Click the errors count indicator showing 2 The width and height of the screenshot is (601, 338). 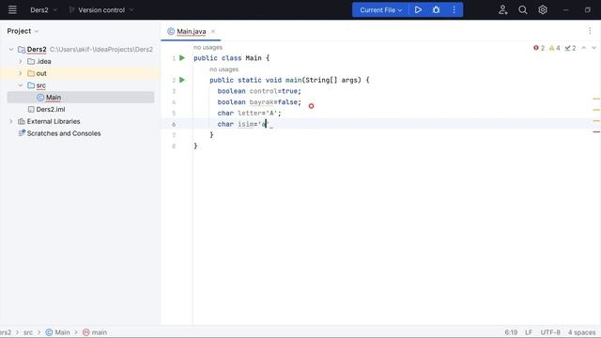539,48
